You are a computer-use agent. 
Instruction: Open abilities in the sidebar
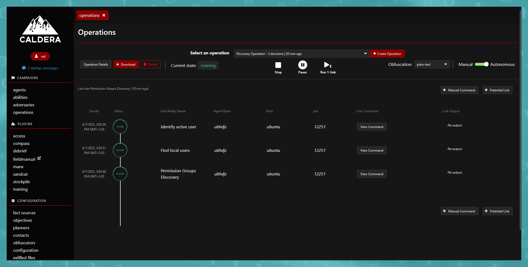coord(20,97)
